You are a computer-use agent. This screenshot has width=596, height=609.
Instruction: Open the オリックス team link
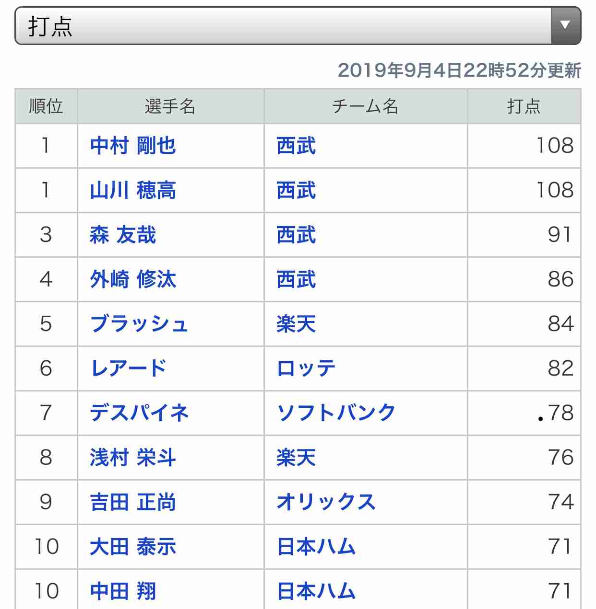coord(326,502)
